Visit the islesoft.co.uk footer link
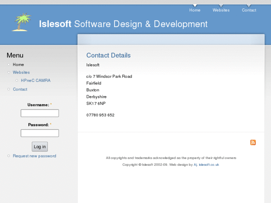 click(x=209, y=165)
